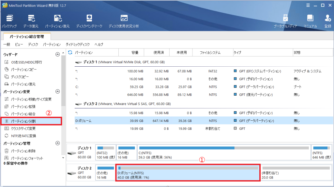Select ディスク 2 disk icon in disk map
The width and height of the screenshot is (334, 187).
72,173
